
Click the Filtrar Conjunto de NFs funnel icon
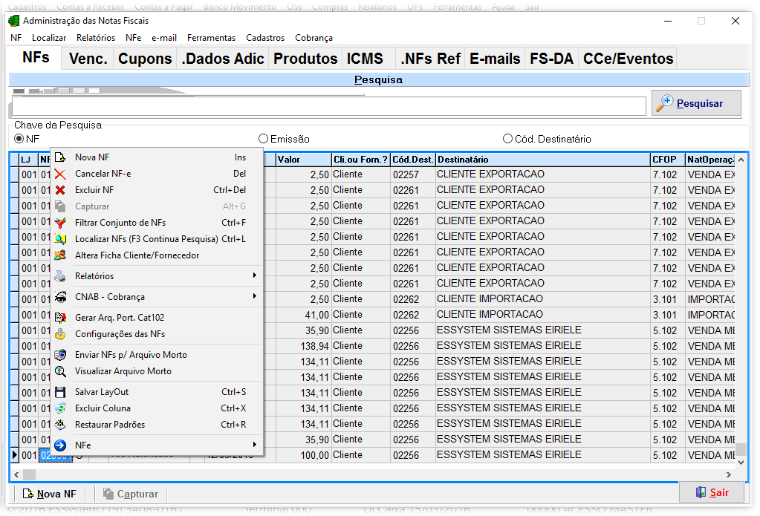[x=60, y=223]
